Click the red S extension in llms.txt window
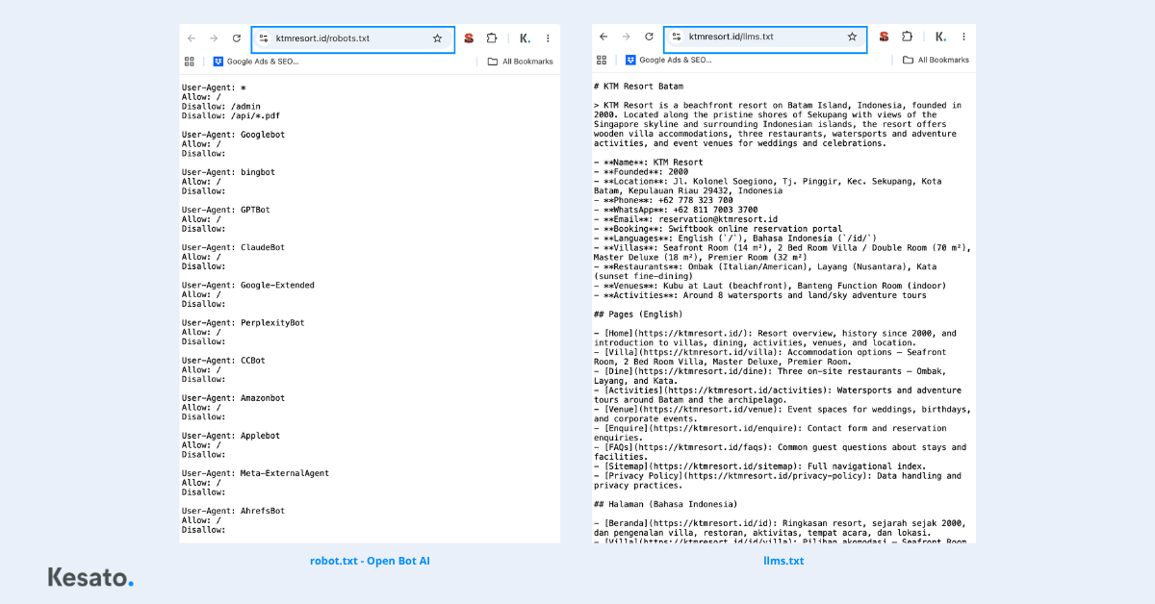 (884, 37)
